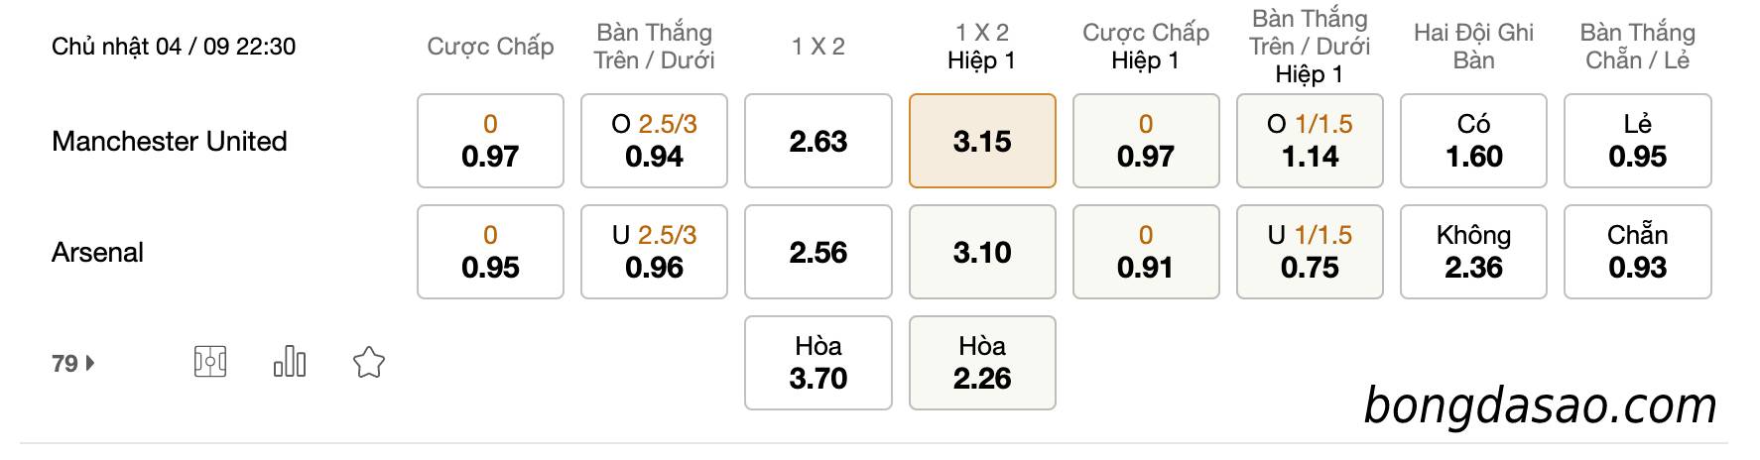Open the Manchester United team name

(x=170, y=141)
